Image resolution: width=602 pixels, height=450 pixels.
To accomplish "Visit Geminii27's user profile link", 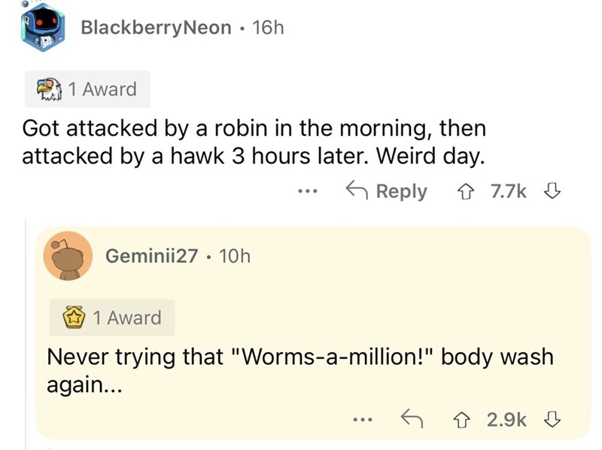I will [x=151, y=256].
